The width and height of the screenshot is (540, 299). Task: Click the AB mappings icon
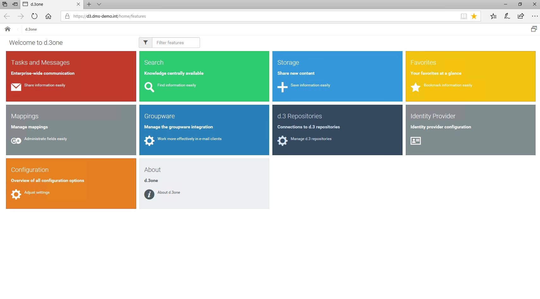[x=16, y=141]
